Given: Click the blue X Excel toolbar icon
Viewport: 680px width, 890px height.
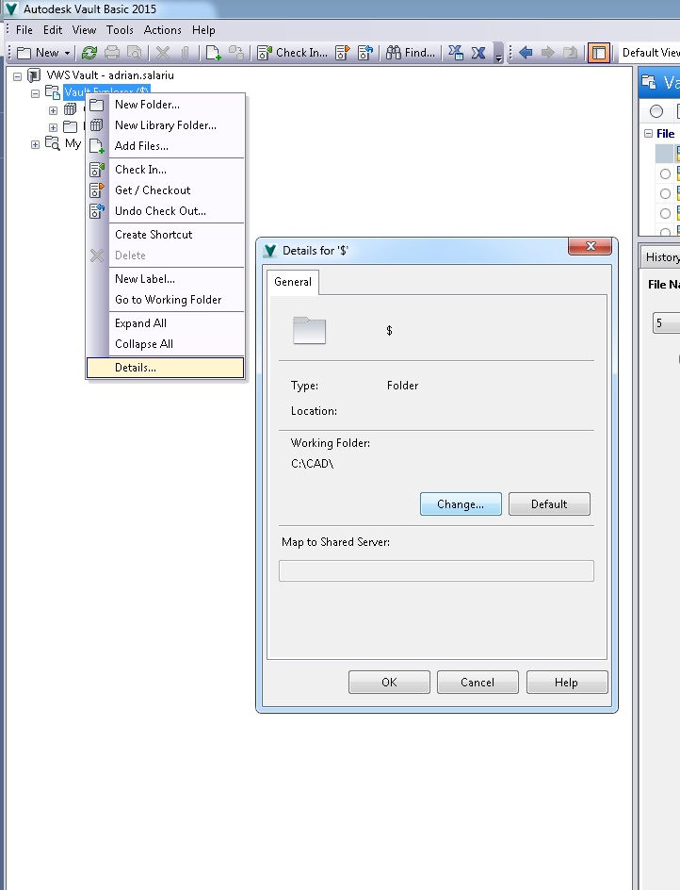Looking at the screenshot, I should (478, 53).
